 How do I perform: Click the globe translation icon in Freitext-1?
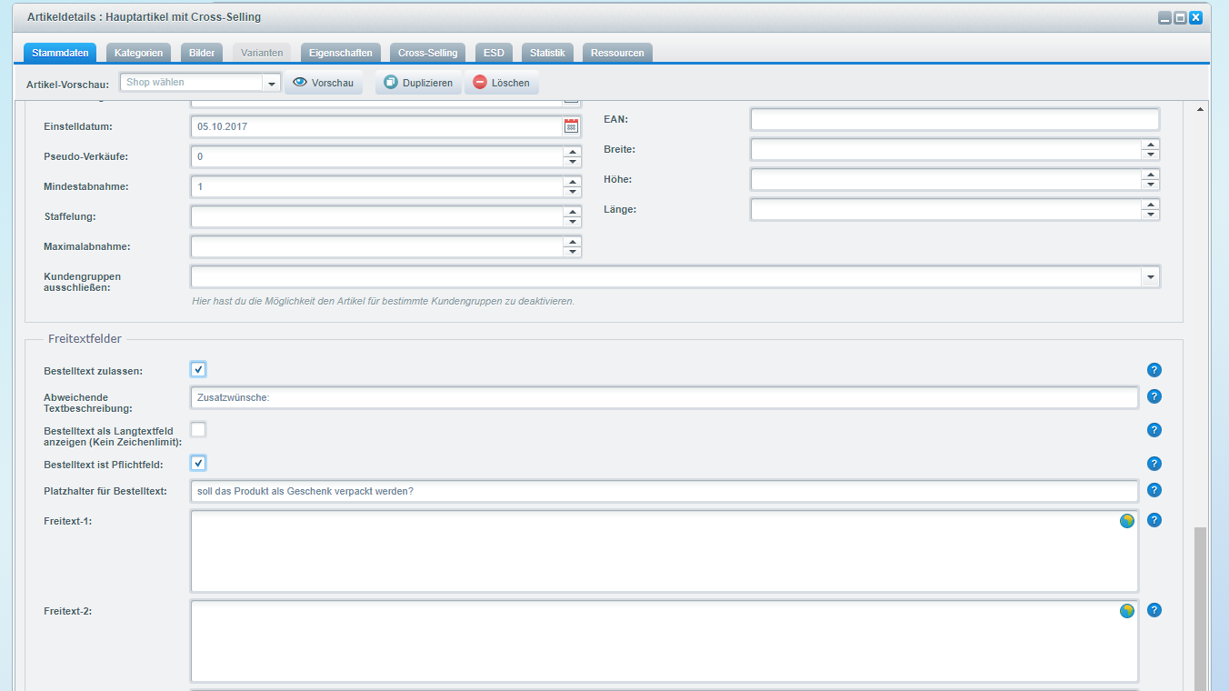(1127, 521)
